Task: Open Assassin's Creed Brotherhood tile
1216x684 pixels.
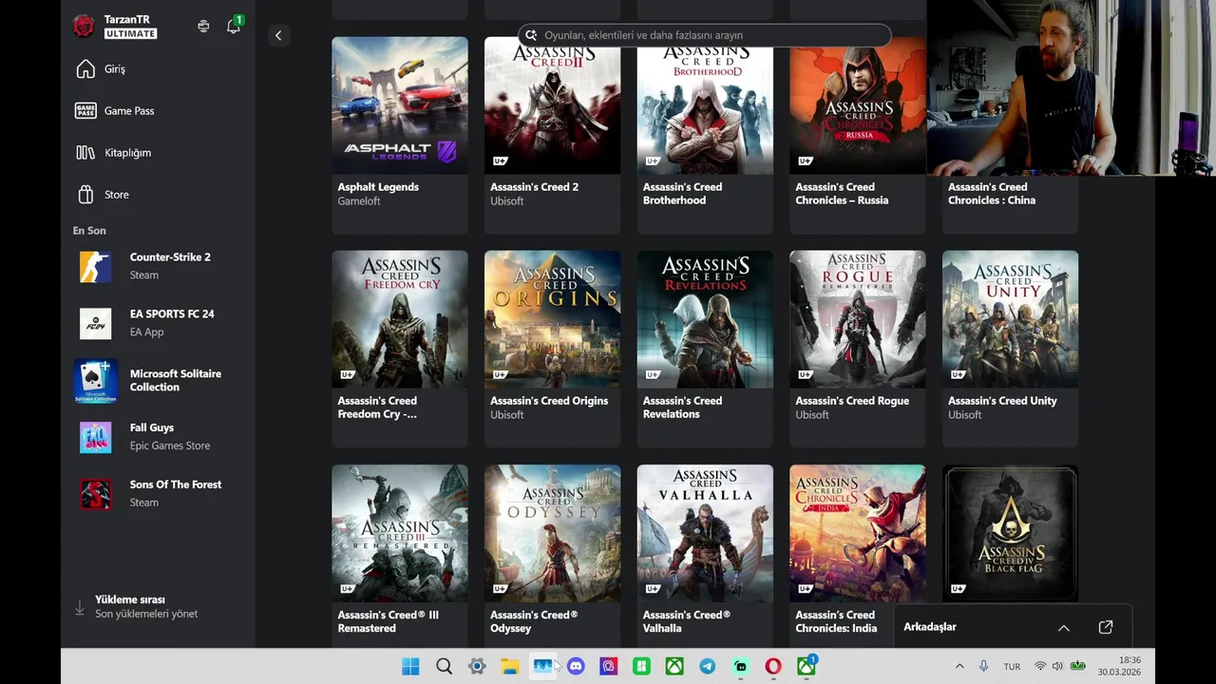Action: [x=705, y=135]
